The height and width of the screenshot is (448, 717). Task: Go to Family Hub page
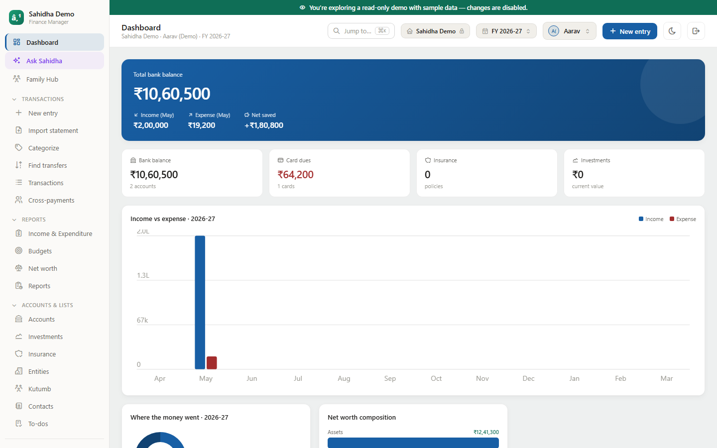click(55, 79)
